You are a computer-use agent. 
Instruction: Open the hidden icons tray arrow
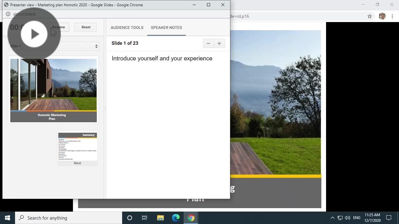(x=333, y=218)
